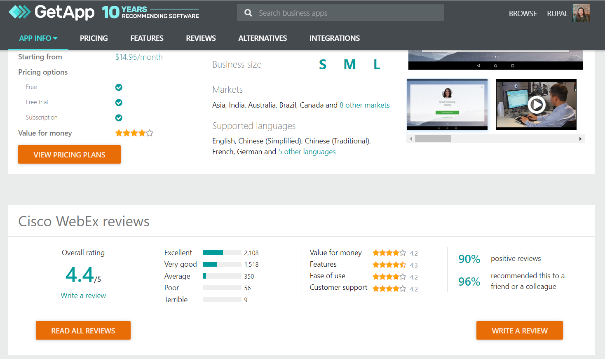Click the large mountain screenshot preview
This screenshot has height=359, width=605.
point(495,60)
